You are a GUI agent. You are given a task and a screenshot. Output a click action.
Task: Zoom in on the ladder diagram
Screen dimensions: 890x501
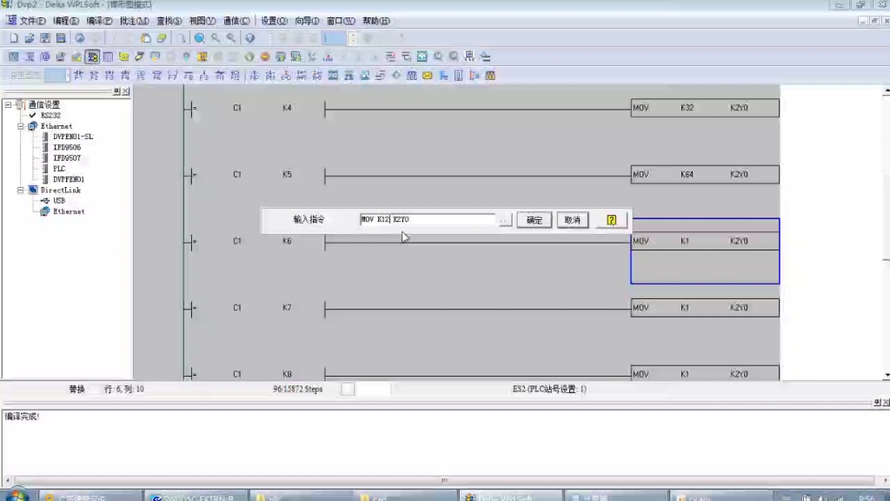click(x=216, y=39)
